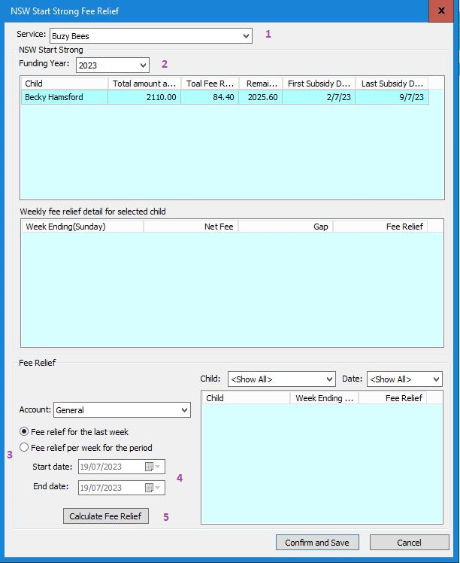Close the NSW Start Strong Fee Relief window
Screen dimensions: 460x563
440,11
